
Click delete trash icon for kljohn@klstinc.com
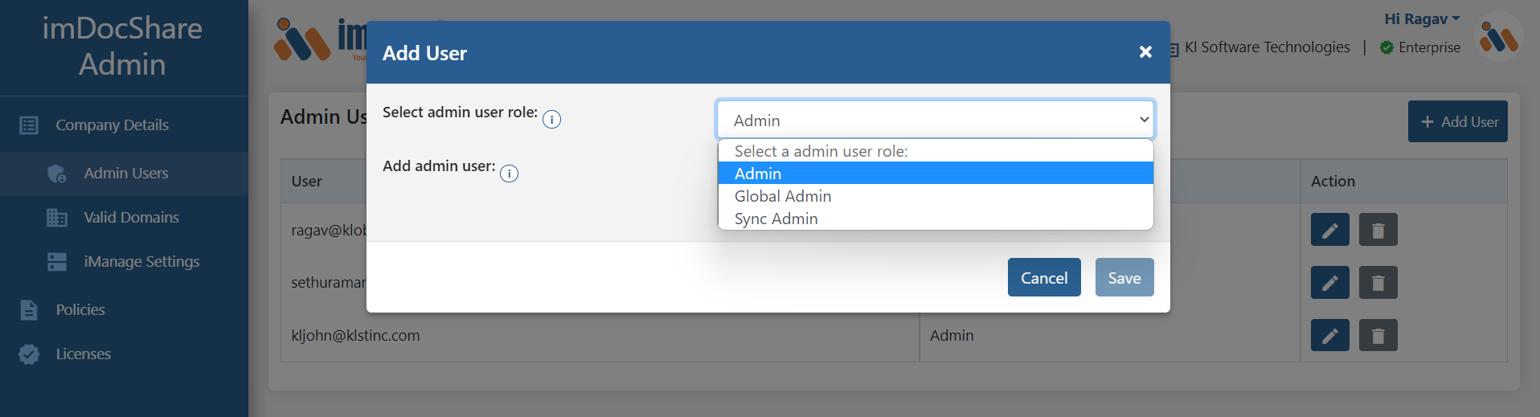[x=1378, y=335]
